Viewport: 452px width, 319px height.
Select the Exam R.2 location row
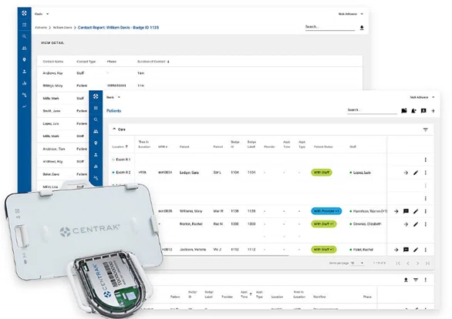tap(123, 173)
